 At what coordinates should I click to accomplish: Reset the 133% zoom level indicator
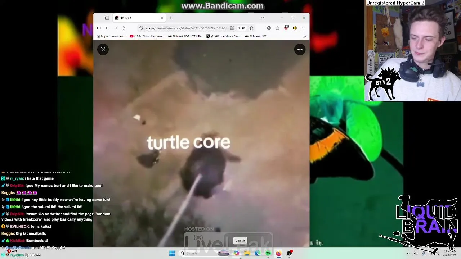coord(242,28)
